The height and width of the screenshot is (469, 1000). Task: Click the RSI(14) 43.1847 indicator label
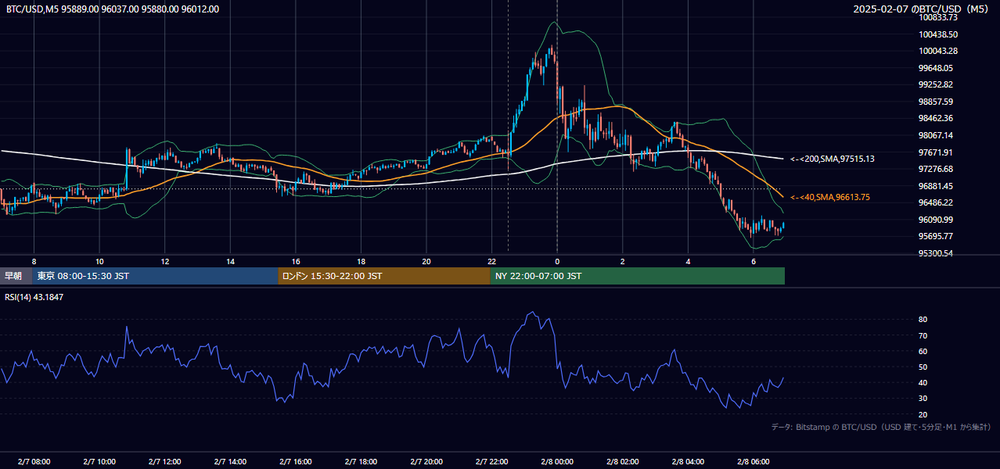(34, 297)
